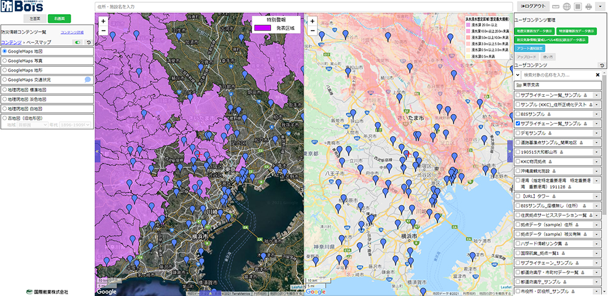Click the 東京支店 folder icon
Image resolution: width=608 pixels, height=296 pixels.
pos(518,85)
